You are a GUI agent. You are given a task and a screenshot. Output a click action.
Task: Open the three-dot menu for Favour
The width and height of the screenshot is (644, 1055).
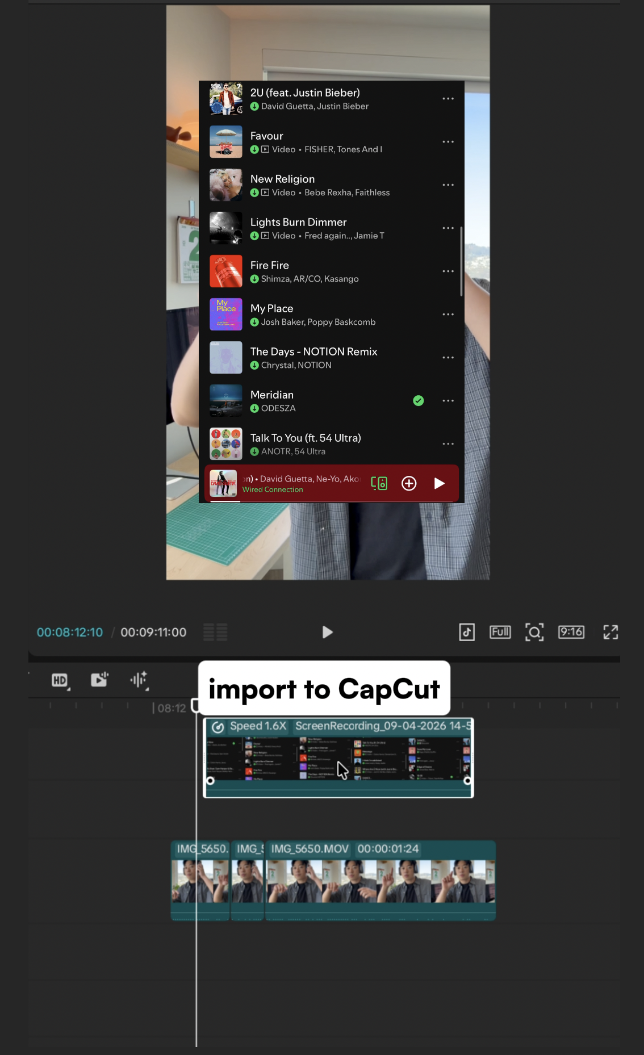tap(448, 142)
